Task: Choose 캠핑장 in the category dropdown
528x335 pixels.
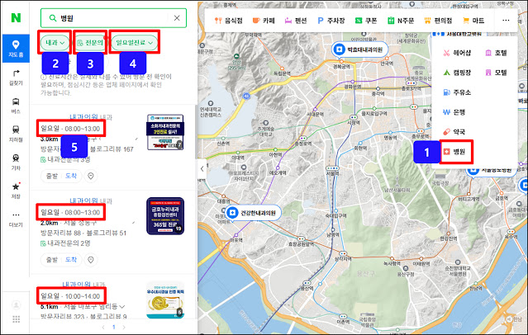Action: tap(457, 73)
